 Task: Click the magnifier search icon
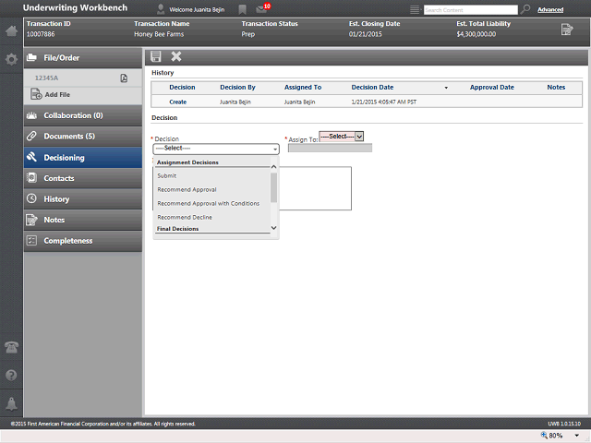[x=525, y=9]
